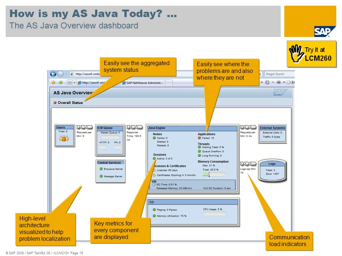Click load arrows beside Logs cylinder
Image resolution: width=342 pixels, height=256 pixels.
(x=248, y=164)
